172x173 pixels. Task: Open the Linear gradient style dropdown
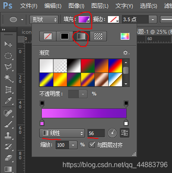pyautogui.click(x=62, y=133)
